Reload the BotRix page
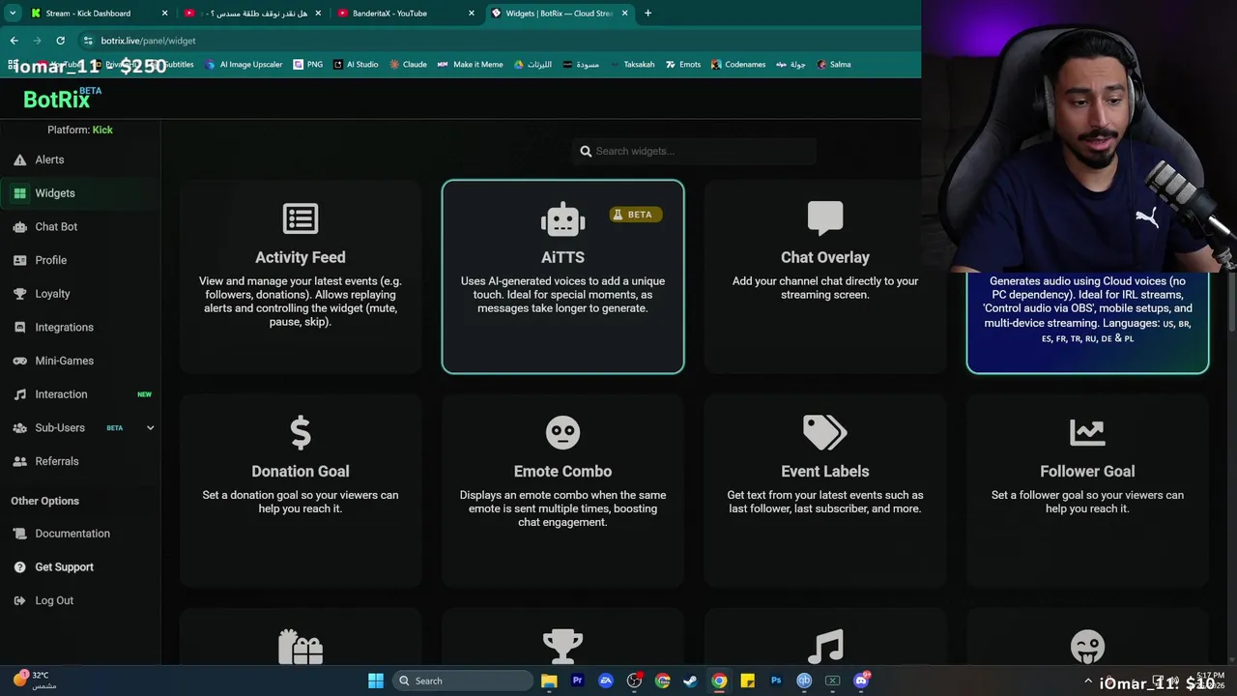The width and height of the screenshot is (1237, 696). (x=60, y=41)
